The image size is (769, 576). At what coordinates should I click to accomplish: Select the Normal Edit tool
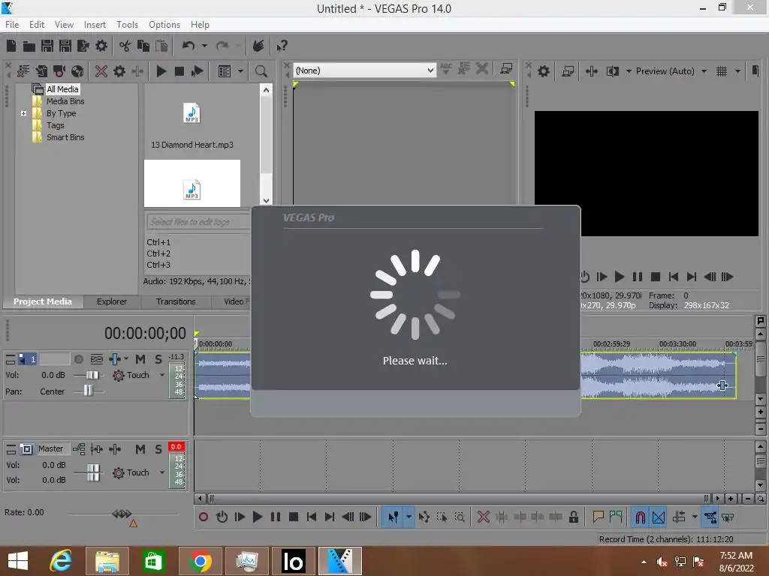[x=394, y=517]
